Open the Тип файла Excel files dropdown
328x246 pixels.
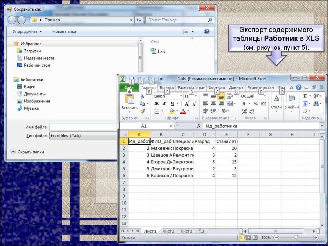click(x=83, y=135)
